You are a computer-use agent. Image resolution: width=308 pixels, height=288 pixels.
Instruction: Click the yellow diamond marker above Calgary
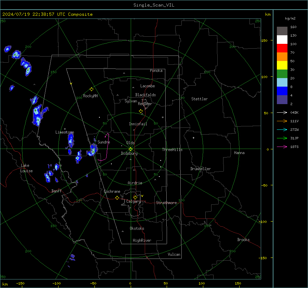coord(135,197)
